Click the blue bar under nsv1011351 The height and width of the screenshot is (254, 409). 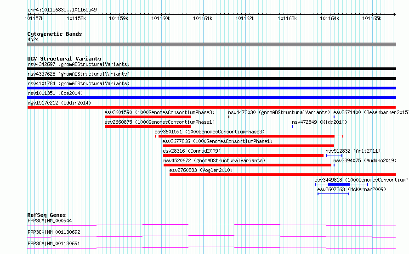211,98
